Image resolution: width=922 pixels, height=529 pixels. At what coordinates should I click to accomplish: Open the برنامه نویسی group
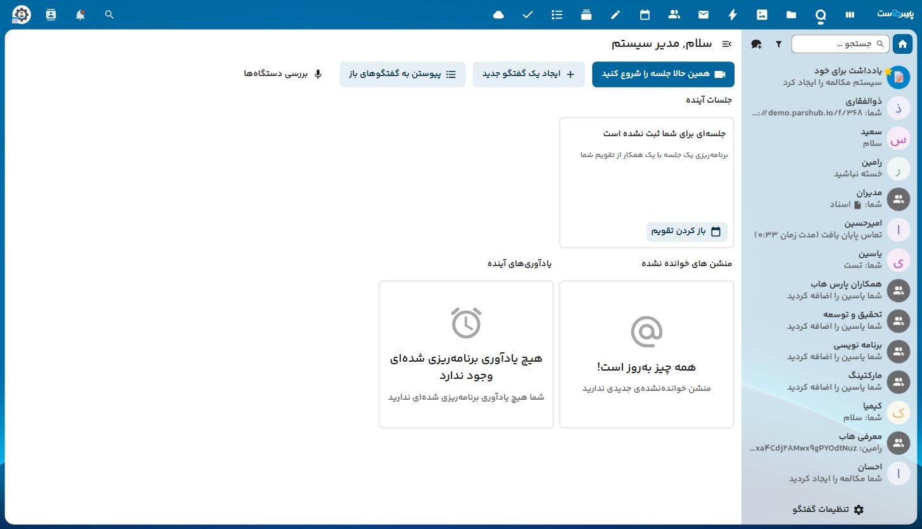[x=830, y=351]
